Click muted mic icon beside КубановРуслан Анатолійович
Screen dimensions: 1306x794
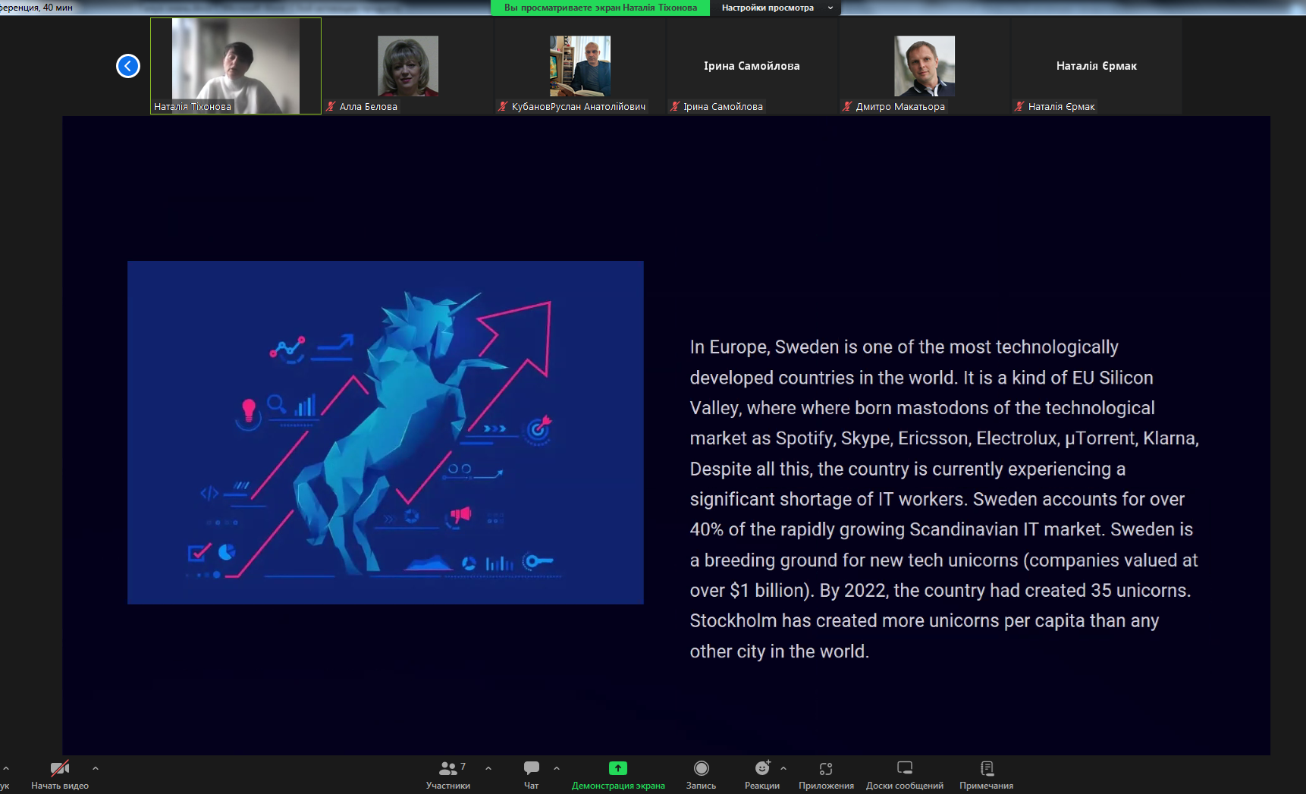pyautogui.click(x=503, y=106)
